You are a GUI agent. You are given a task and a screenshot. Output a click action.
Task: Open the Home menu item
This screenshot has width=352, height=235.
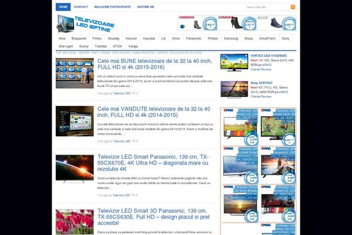point(63,7)
